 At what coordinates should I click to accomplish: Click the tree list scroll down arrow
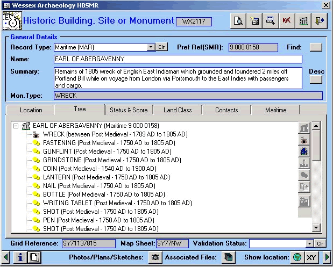(316, 228)
